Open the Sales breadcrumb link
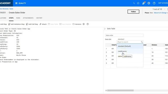The height and width of the screenshot is (94, 168). [11, 9]
